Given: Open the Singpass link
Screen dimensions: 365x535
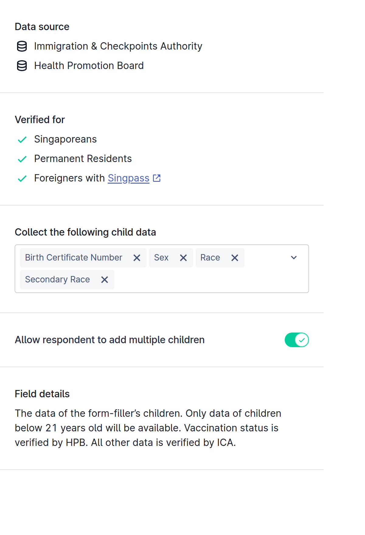Looking at the screenshot, I should pos(129,178).
